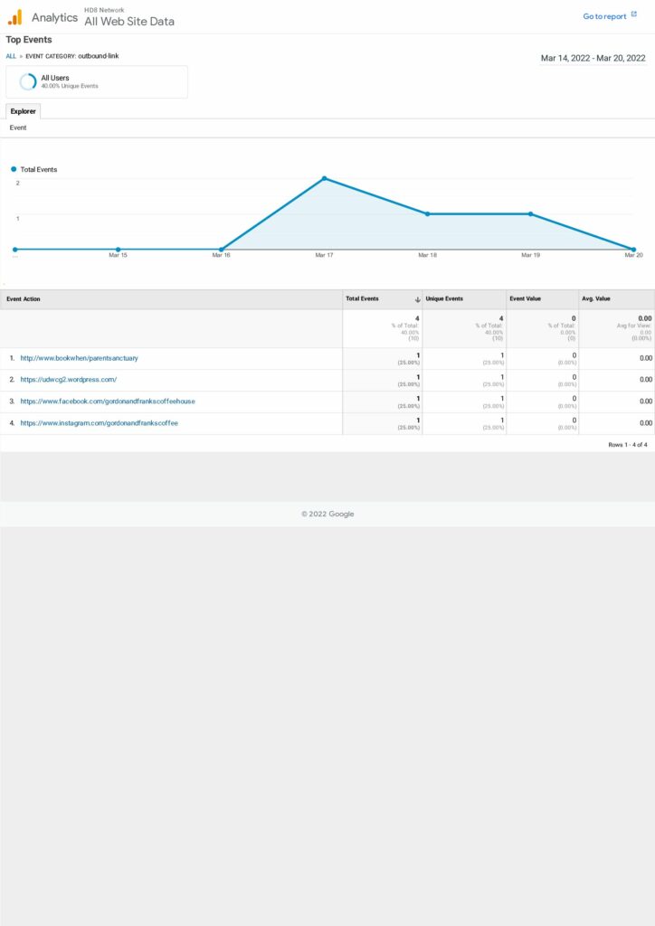This screenshot has width=655, height=926.
Task: Sort by Event Value column header
Action: (x=526, y=299)
